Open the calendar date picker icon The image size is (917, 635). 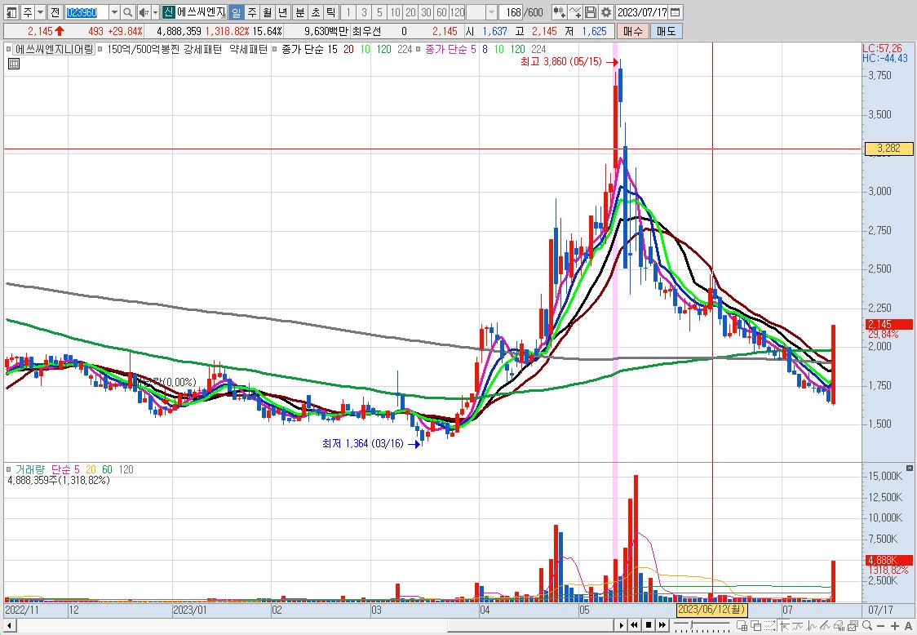tap(675, 12)
